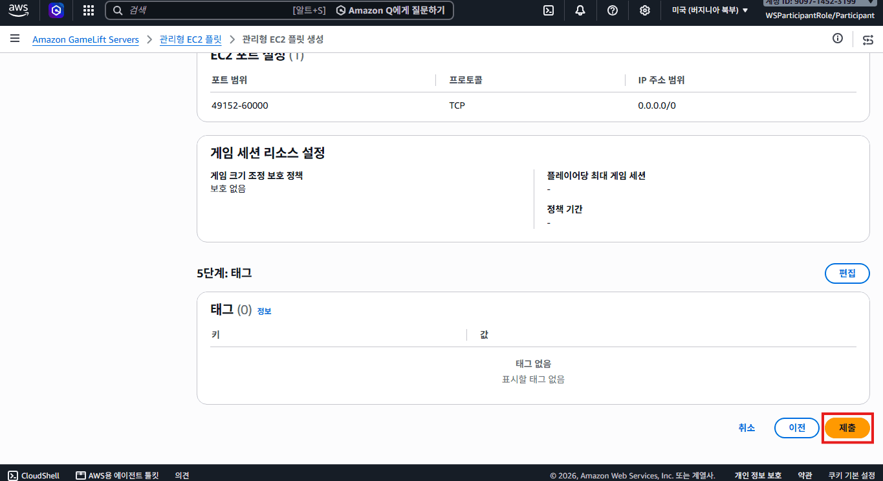Launch CloudShell from top bar icon
Viewport: 883px width, 481px height.
(x=548, y=10)
